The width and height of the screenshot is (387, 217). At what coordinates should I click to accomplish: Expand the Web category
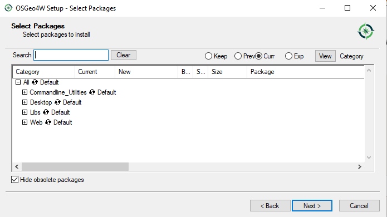25,122
